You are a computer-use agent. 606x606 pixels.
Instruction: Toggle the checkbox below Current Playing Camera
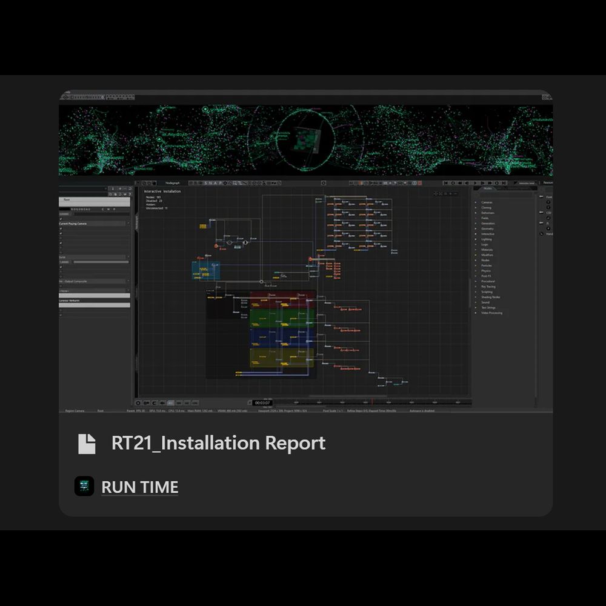(61, 230)
